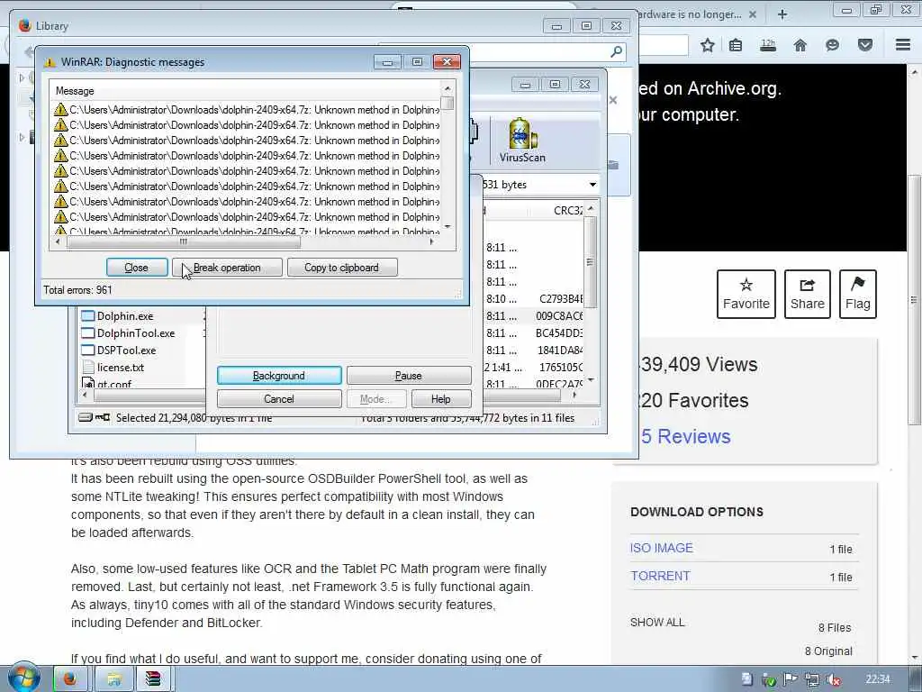Click the Firefox chat bubble icon

832,45
